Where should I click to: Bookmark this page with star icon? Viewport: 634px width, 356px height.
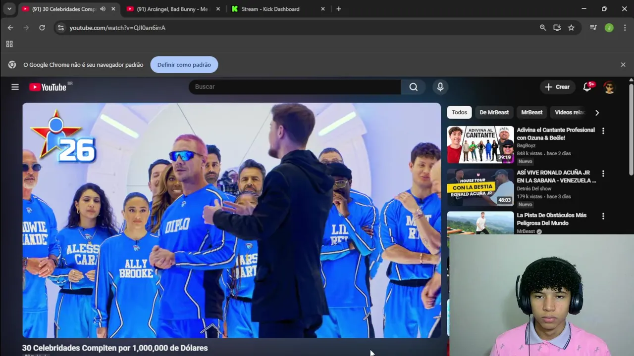[x=571, y=28]
